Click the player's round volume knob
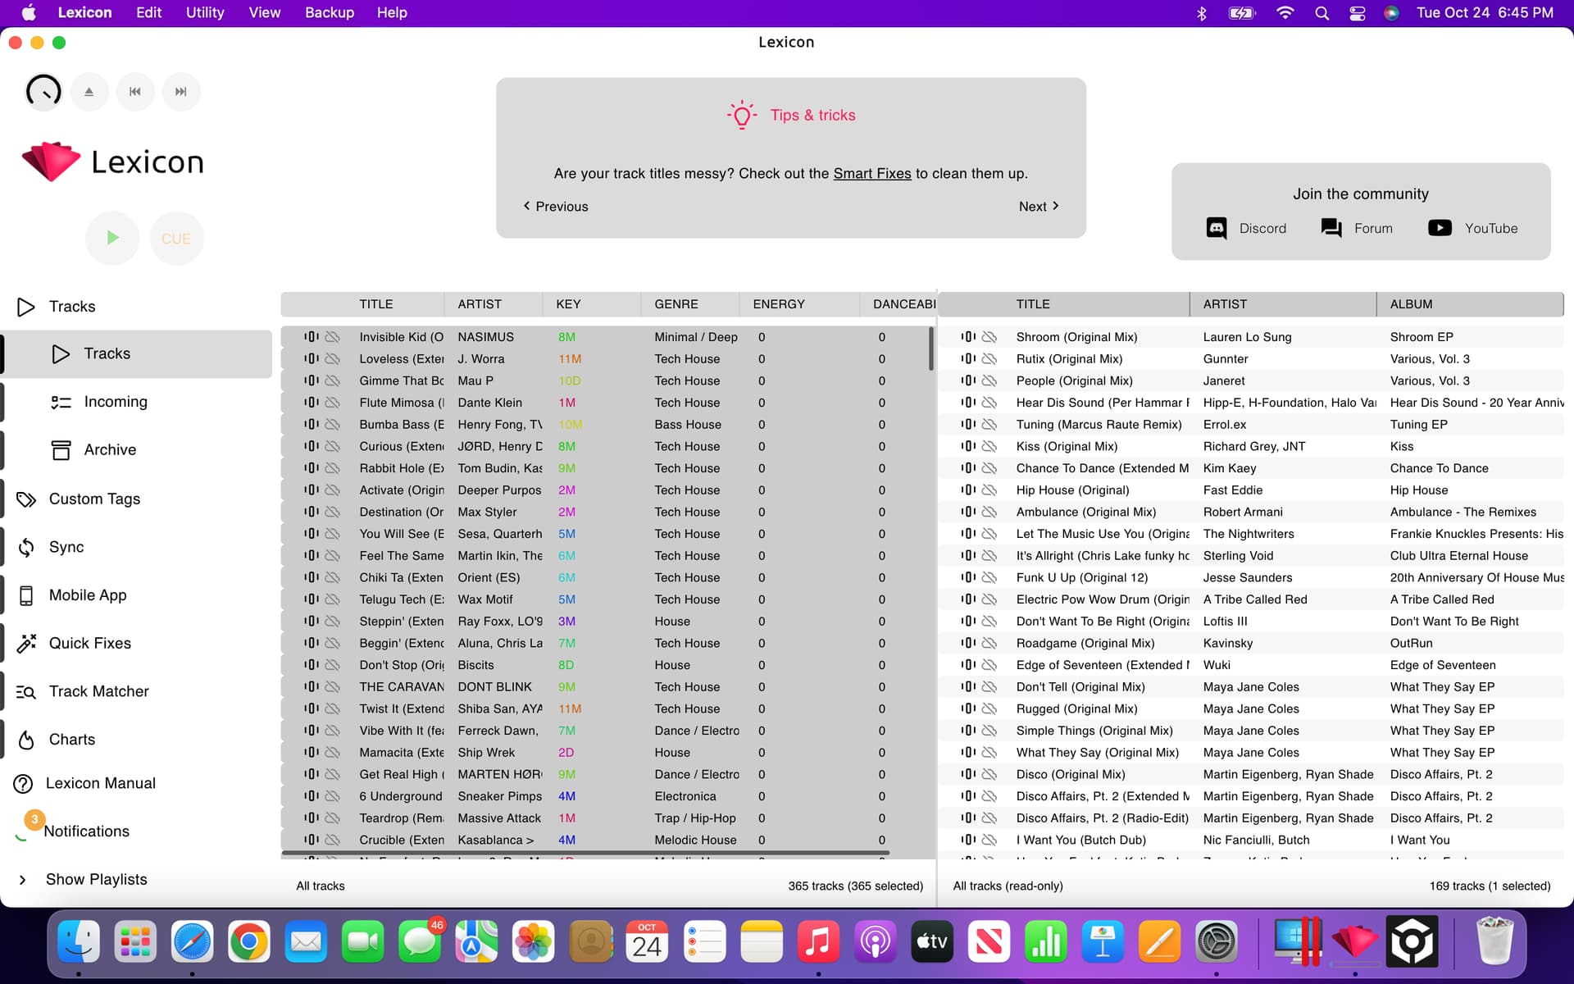Viewport: 1574px width, 984px height. point(43,92)
